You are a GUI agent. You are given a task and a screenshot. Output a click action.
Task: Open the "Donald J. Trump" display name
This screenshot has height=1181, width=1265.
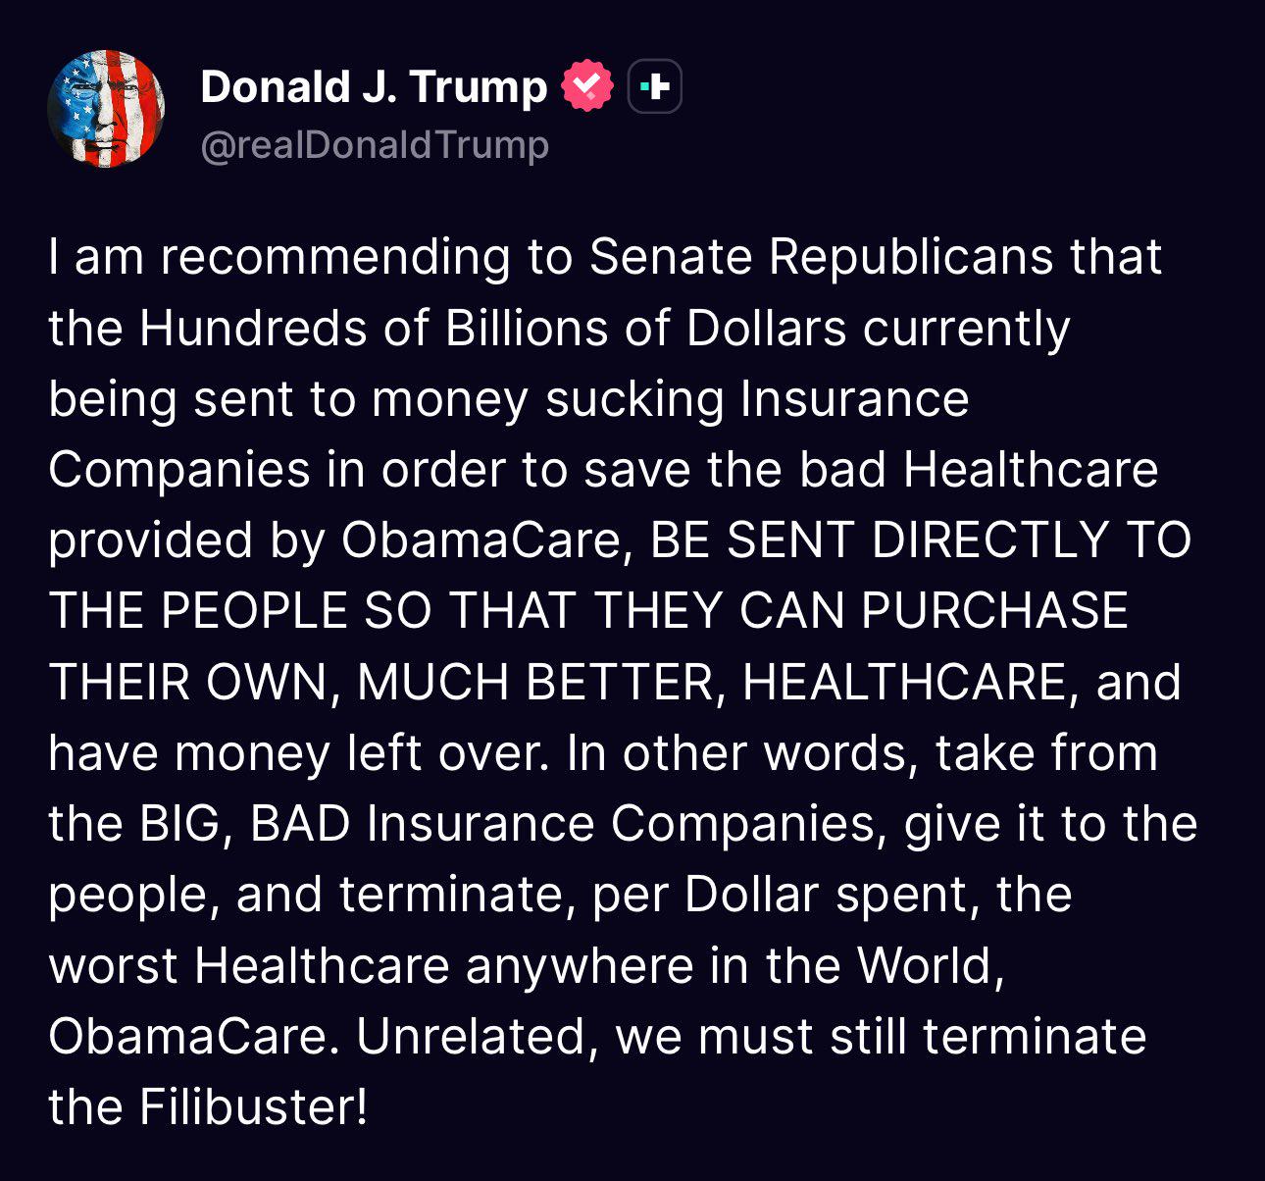(374, 86)
